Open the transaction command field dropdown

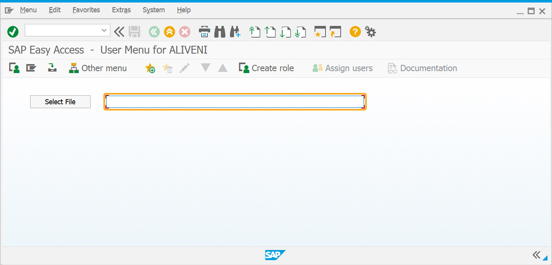[104, 30]
